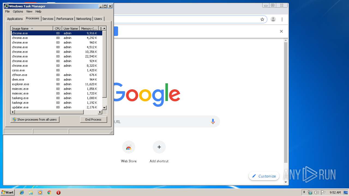The width and height of the screenshot is (349, 196).
Task: Click the 9:52 AM system clock
Action: tap(335, 192)
